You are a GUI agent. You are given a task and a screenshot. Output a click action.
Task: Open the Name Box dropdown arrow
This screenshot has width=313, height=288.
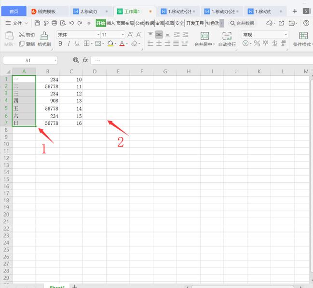tap(55, 60)
